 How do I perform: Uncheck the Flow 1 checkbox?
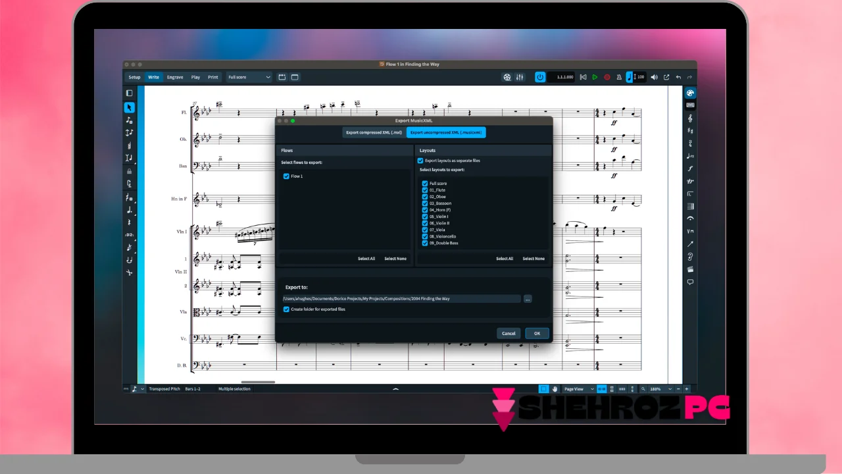pos(286,176)
